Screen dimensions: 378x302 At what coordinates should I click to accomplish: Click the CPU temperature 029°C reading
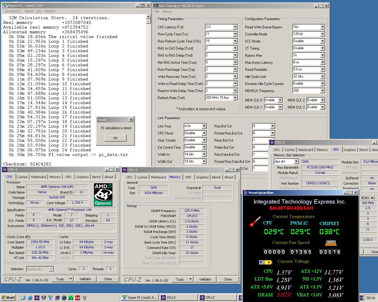tap(274, 232)
